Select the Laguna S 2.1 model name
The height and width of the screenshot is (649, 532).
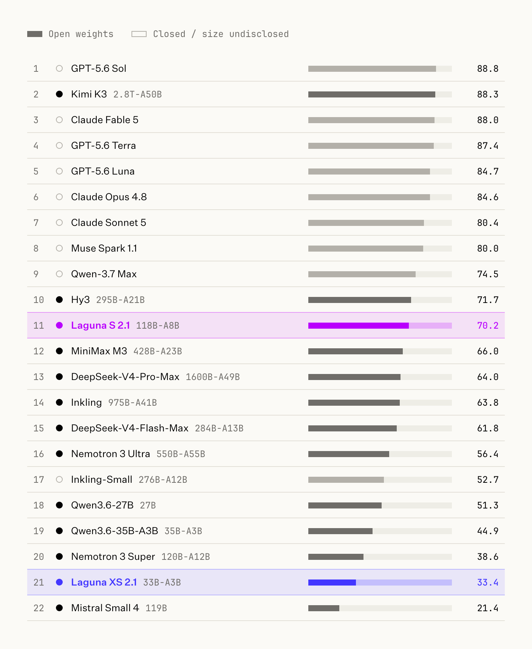tap(101, 325)
